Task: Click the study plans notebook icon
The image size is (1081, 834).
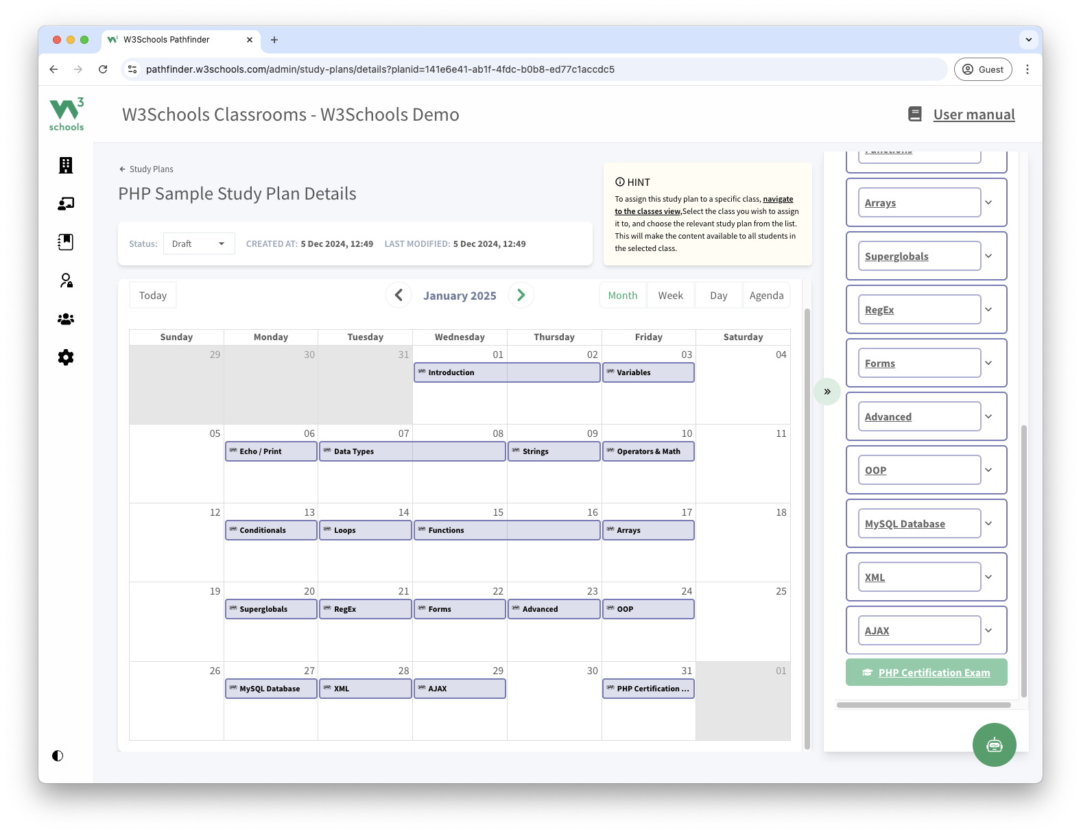Action: [66, 242]
